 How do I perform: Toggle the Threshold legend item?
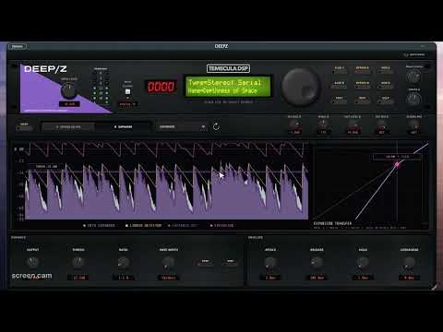pyautogui.click(x=221, y=226)
